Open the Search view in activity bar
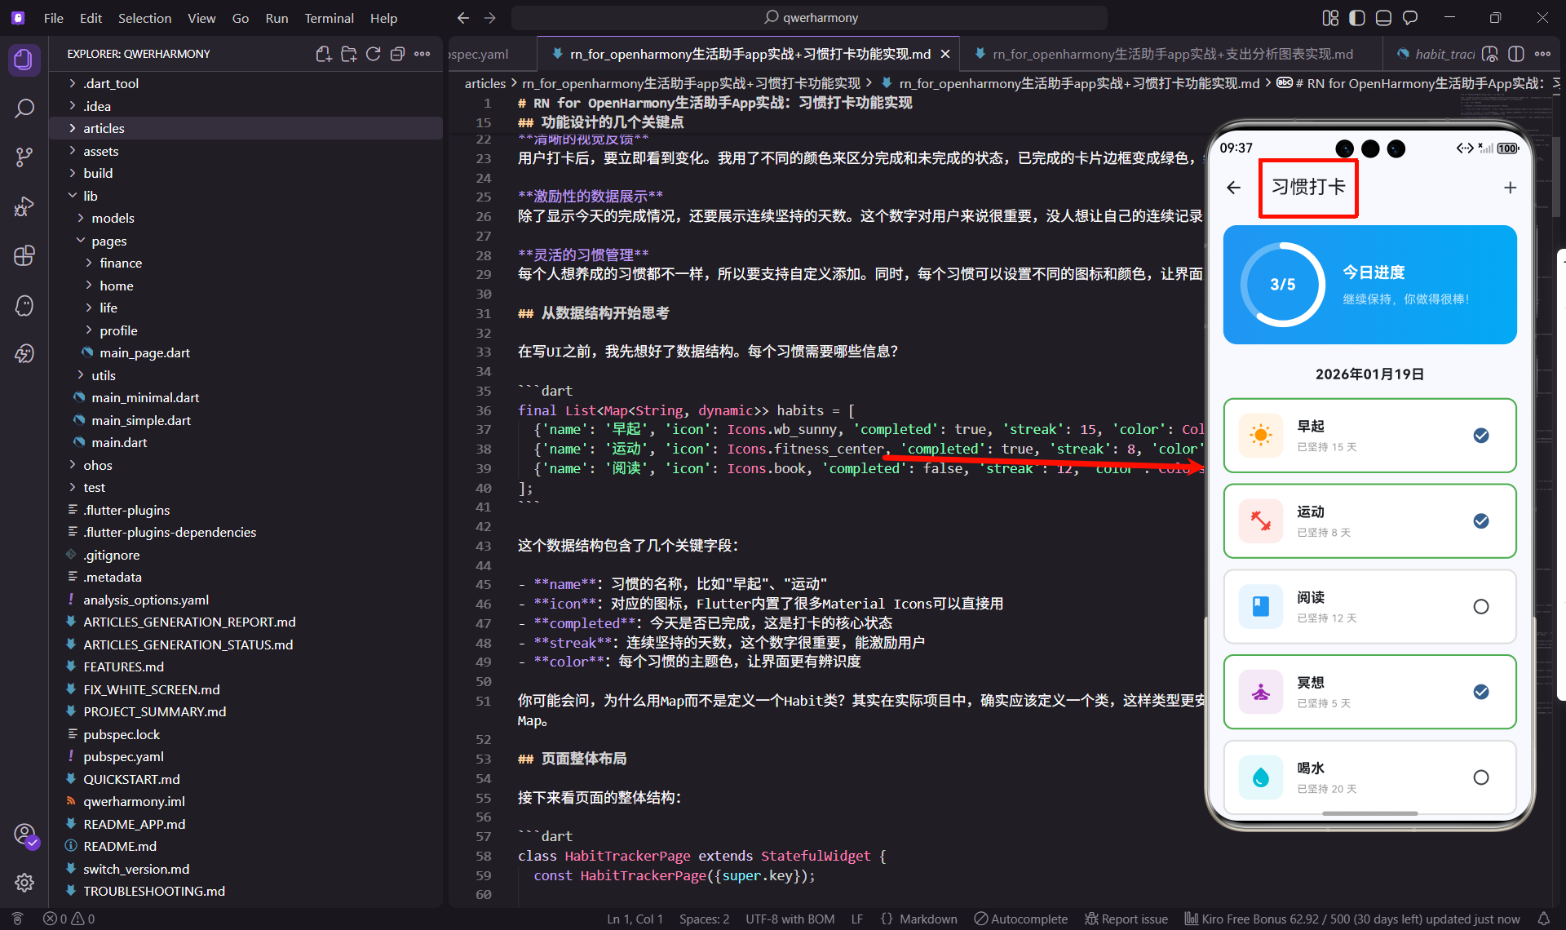Viewport: 1566px width, 930px height. click(x=24, y=108)
